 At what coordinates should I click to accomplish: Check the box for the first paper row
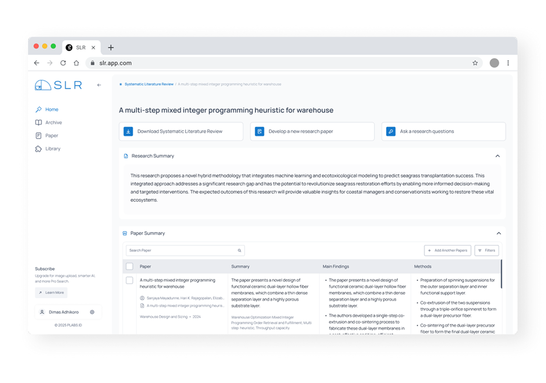tap(129, 280)
